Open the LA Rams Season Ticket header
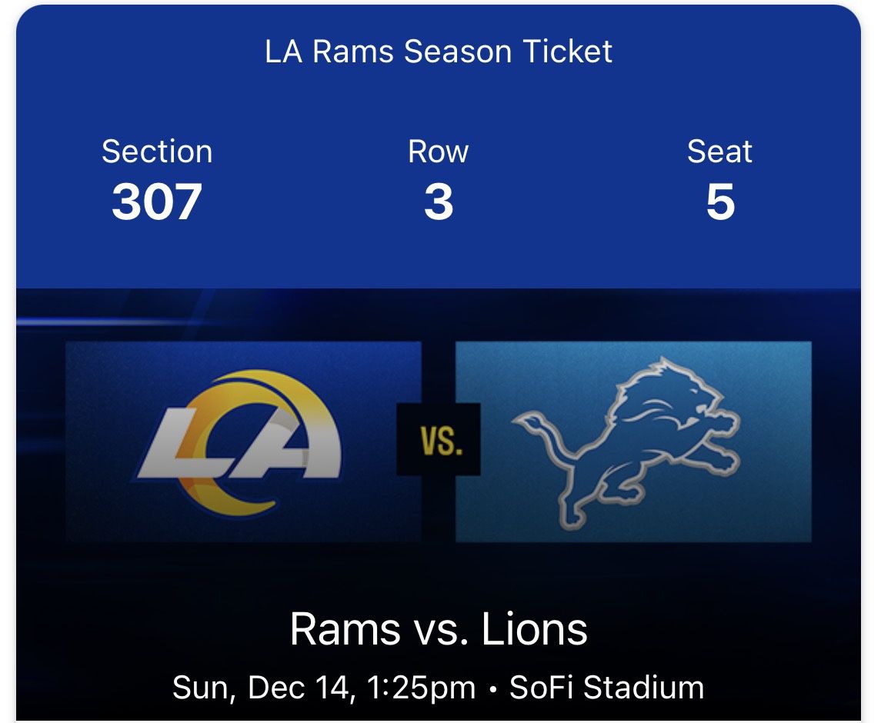 438,52
